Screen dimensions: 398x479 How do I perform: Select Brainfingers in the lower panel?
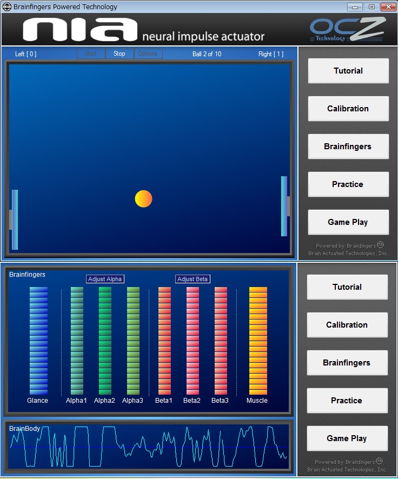pos(347,363)
